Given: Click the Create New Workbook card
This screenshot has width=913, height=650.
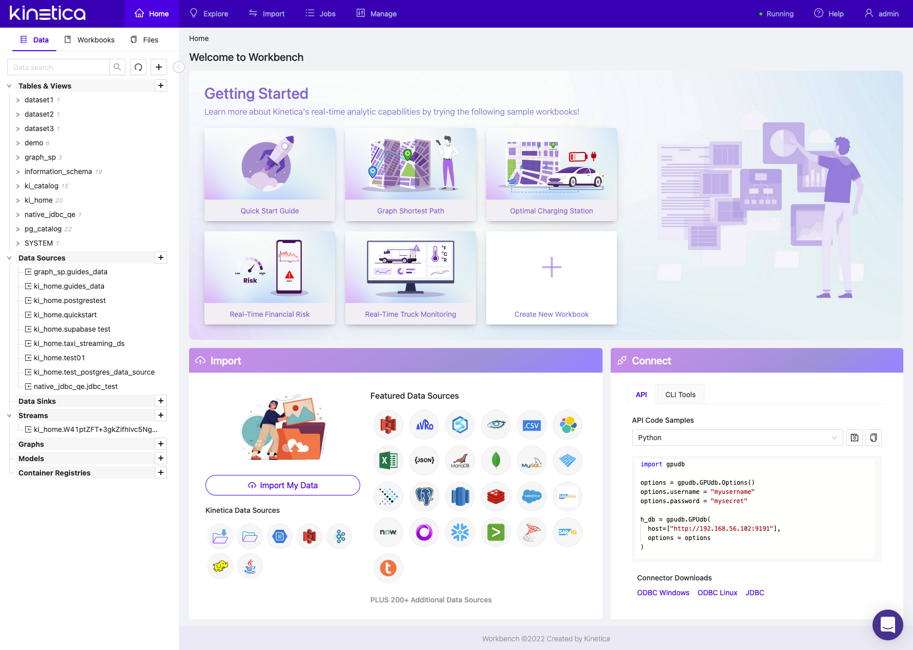Looking at the screenshot, I should pos(551,278).
